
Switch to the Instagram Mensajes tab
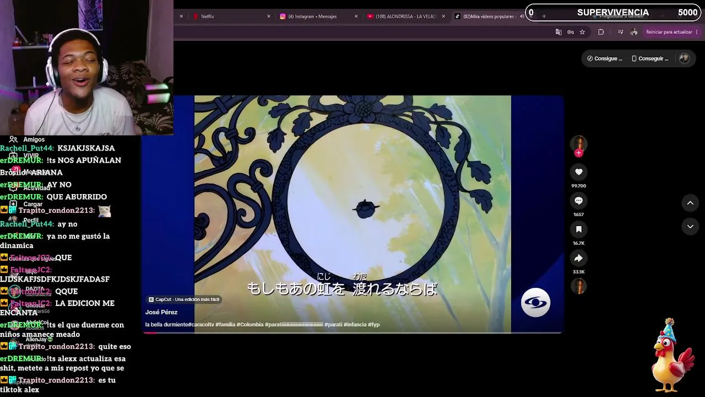click(318, 17)
